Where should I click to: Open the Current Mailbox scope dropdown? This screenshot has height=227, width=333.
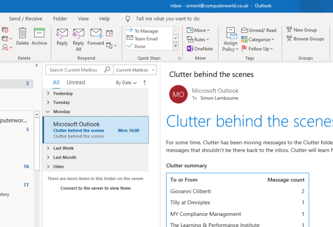tap(135, 70)
